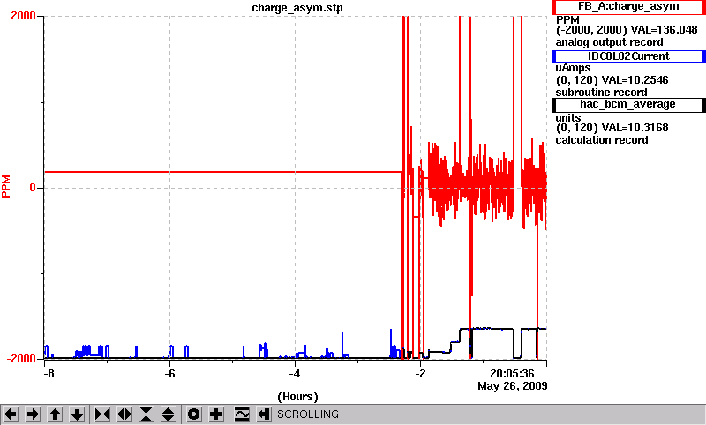Image resolution: width=706 pixels, height=425 pixels.
Task: Click the PPM y-axis label
Action: (x=6, y=186)
